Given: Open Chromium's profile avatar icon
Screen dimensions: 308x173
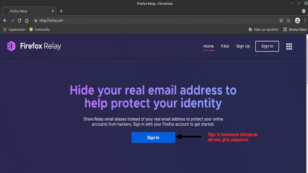Looking at the screenshot, I should [x=297, y=20].
